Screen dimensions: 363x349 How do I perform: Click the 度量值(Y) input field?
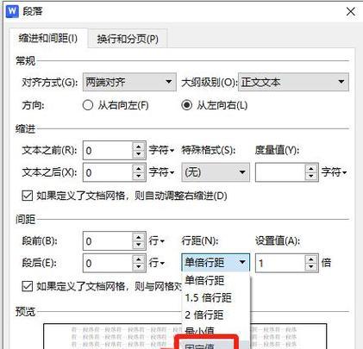[280, 172]
